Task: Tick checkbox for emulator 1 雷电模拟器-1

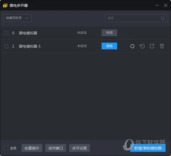Action: [x=6, y=46]
